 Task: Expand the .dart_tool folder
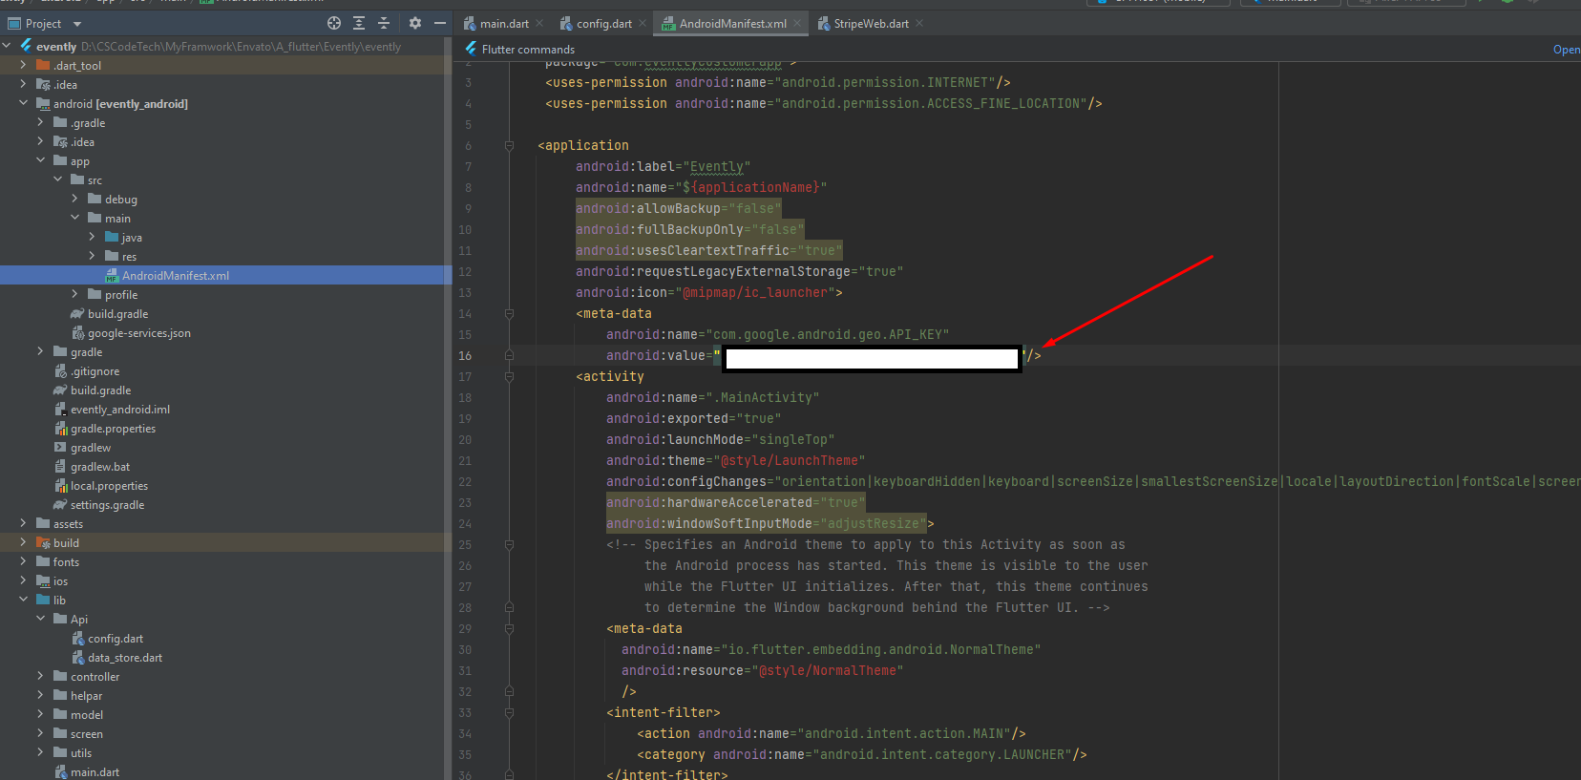(23, 65)
